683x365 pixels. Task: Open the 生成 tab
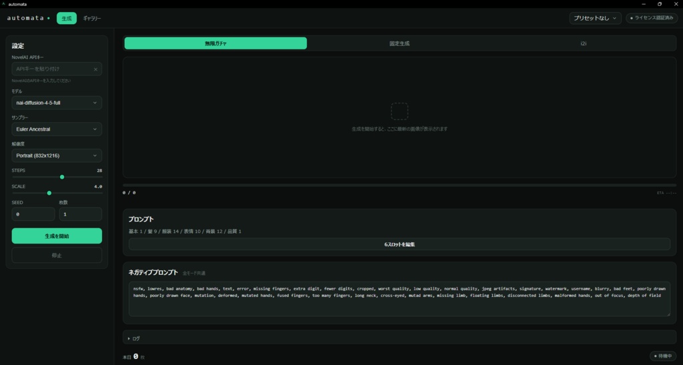click(x=67, y=18)
